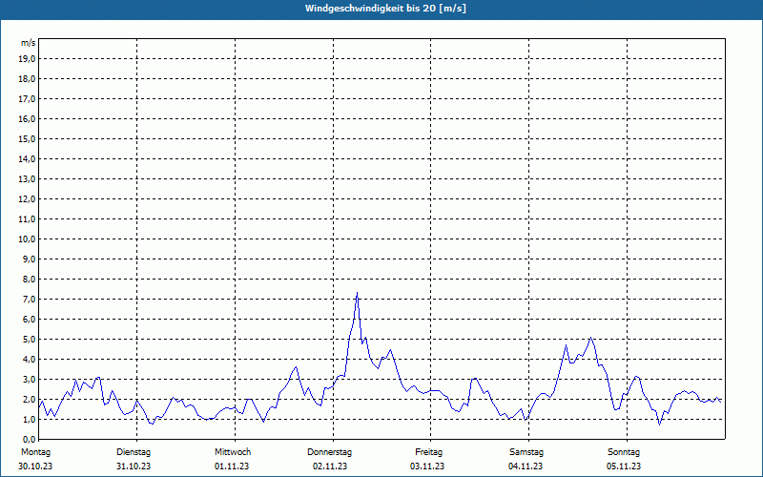Click the 'm/s' unit label above the y-axis

click(29, 43)
